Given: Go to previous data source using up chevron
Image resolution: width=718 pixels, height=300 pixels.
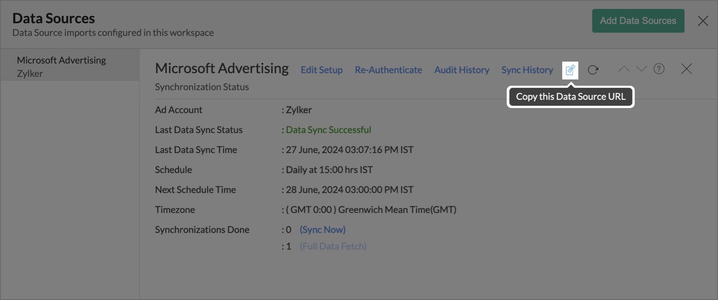Looking at the screenshot, I should click(x=624, y=69).
